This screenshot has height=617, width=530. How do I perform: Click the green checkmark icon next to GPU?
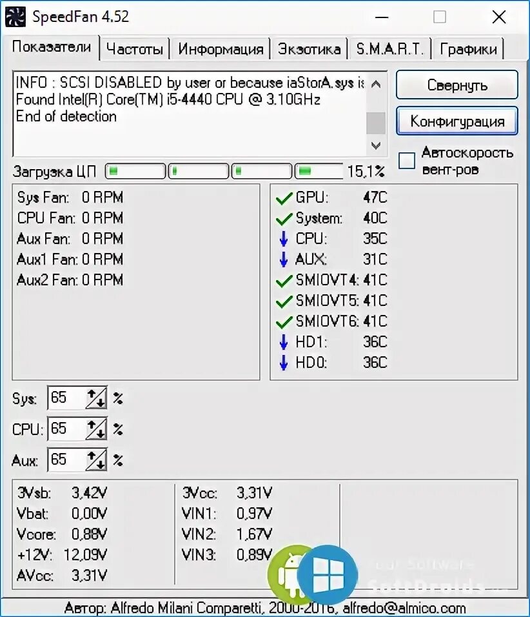[x=284, y=198]
